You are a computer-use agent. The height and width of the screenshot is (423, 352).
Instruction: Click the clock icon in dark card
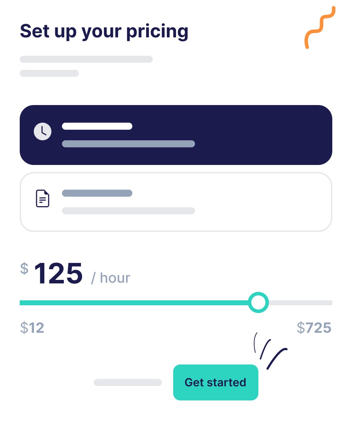click(43, 131)
